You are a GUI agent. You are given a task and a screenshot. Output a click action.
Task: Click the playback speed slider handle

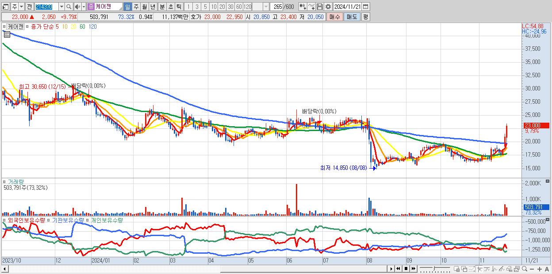(x=434, y=269)
